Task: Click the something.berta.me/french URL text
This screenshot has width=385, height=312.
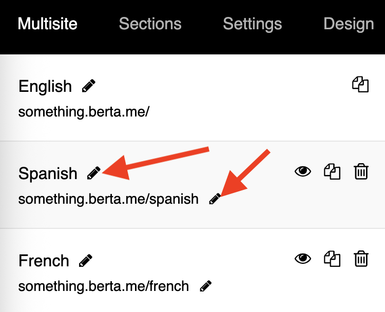Action: [x=104, y=286]
